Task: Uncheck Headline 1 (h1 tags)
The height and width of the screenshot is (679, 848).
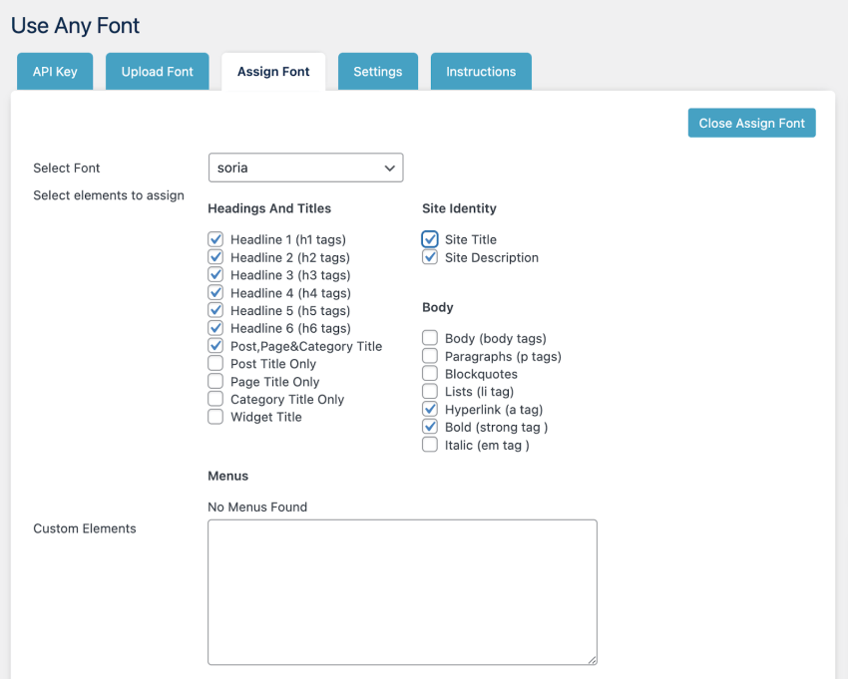Action: 215,239
